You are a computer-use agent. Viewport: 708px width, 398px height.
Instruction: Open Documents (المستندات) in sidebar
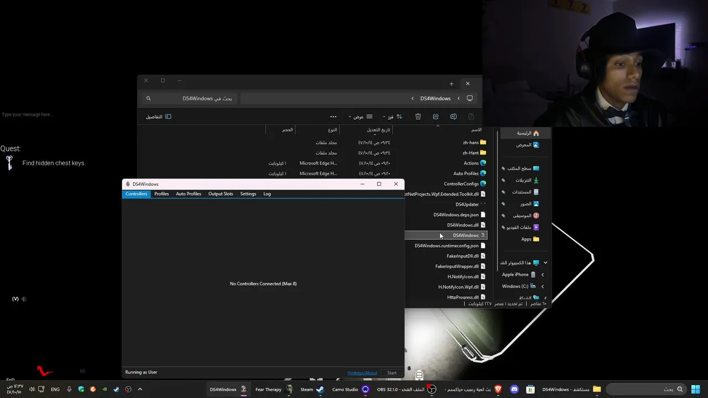pos(525,192)
